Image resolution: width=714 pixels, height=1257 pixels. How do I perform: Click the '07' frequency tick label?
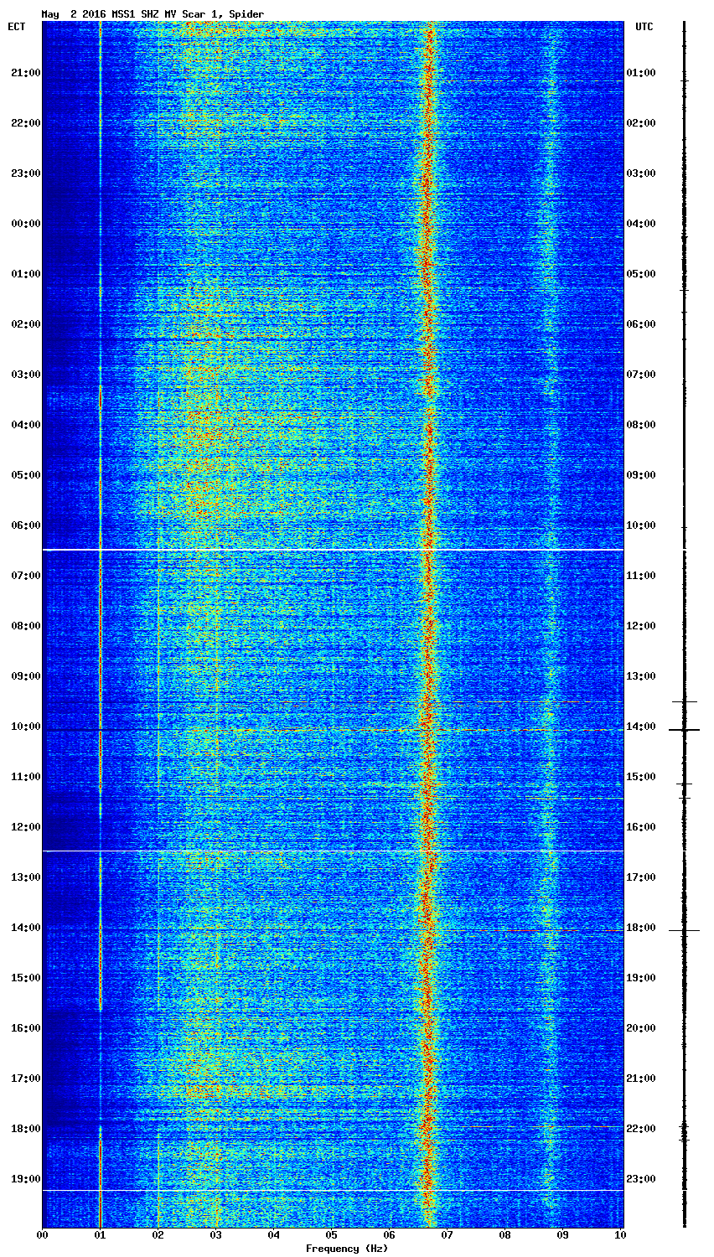[x=448, y=1235]
